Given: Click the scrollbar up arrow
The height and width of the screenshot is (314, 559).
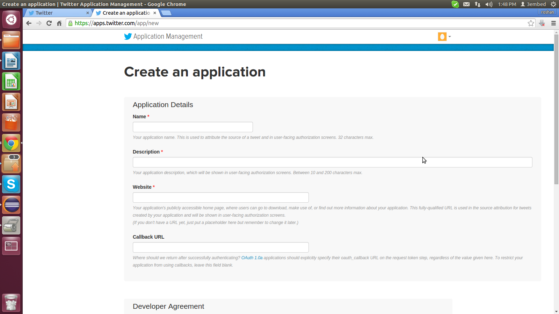Looking at the screenshot, I should coord(556,32).
